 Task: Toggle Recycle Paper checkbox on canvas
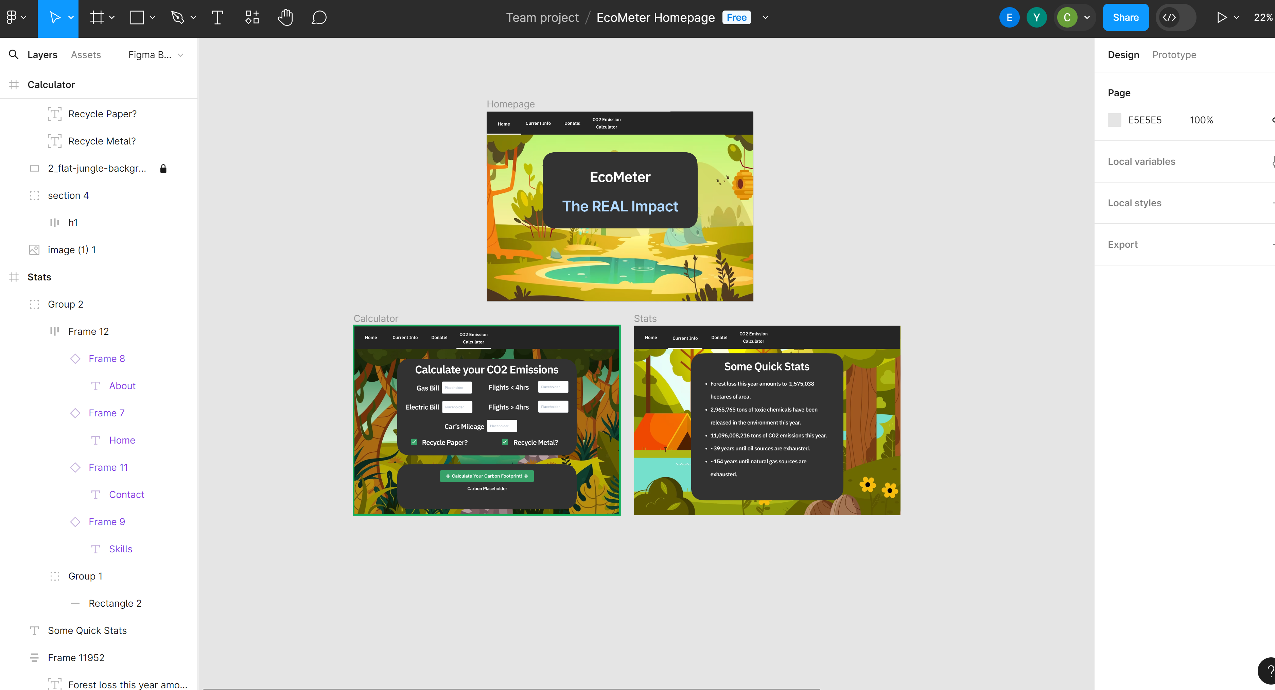click(414, 442)
